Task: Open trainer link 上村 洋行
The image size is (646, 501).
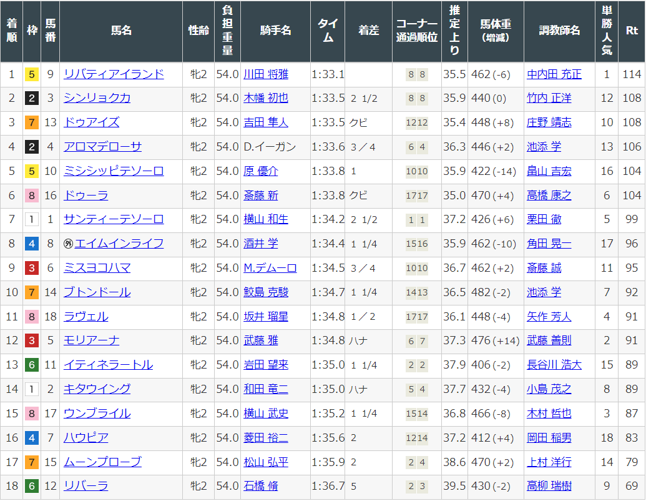Action: [549, 462]
